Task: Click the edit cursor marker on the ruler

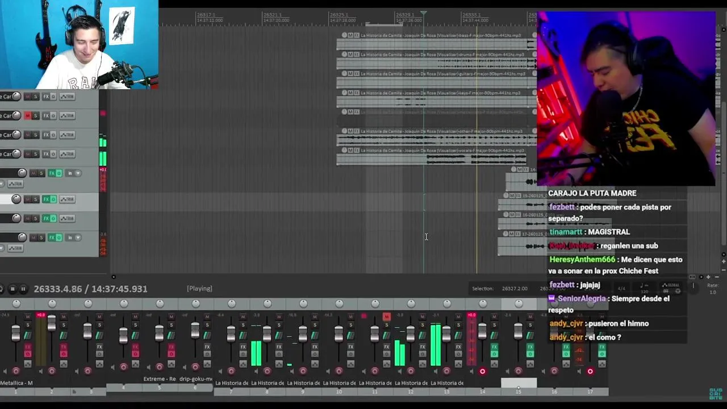Action: pyautogui.click(x=424, y=13)
